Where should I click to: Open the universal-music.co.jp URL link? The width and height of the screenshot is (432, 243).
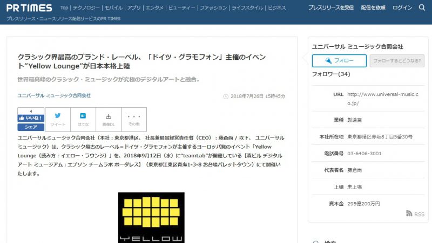(x=383, y=99)
